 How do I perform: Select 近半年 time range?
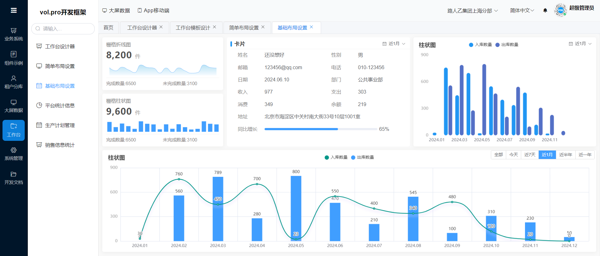click(x=566, y=155)
